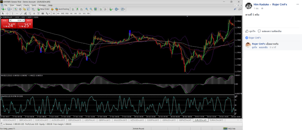Viewport: 302px width, 130px height.
Task: Toggle the H4 timeframe
Action: click(x=76, y=13)
